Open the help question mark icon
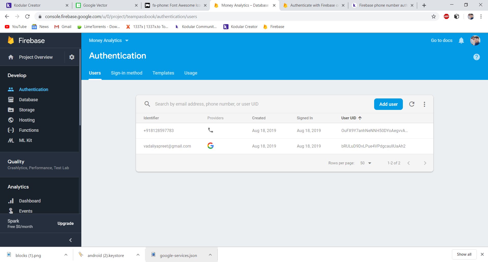 click(476, 57)
